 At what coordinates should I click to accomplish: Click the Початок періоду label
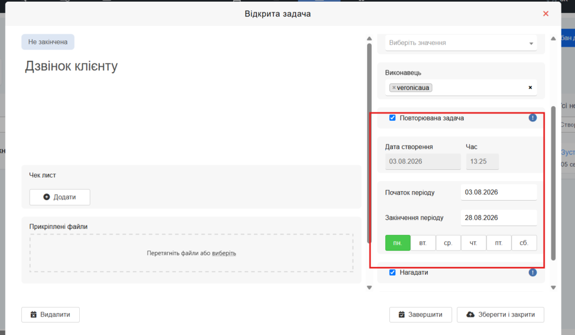[409, 193]
